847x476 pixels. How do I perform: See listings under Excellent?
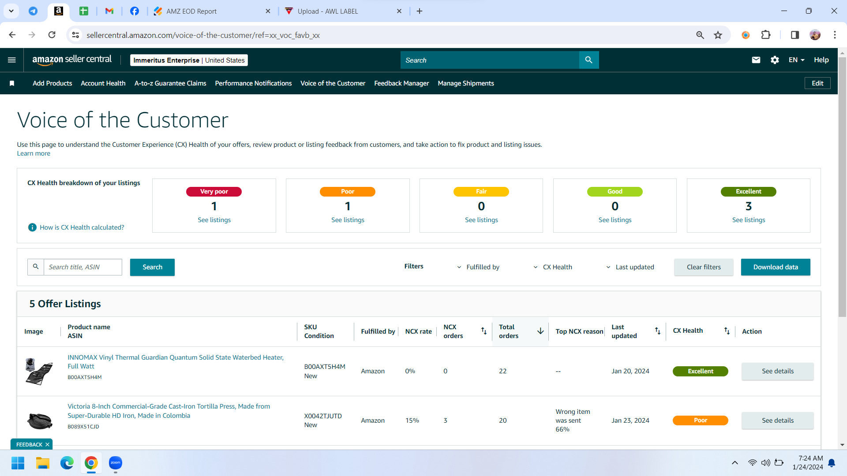tap(749, 220)
